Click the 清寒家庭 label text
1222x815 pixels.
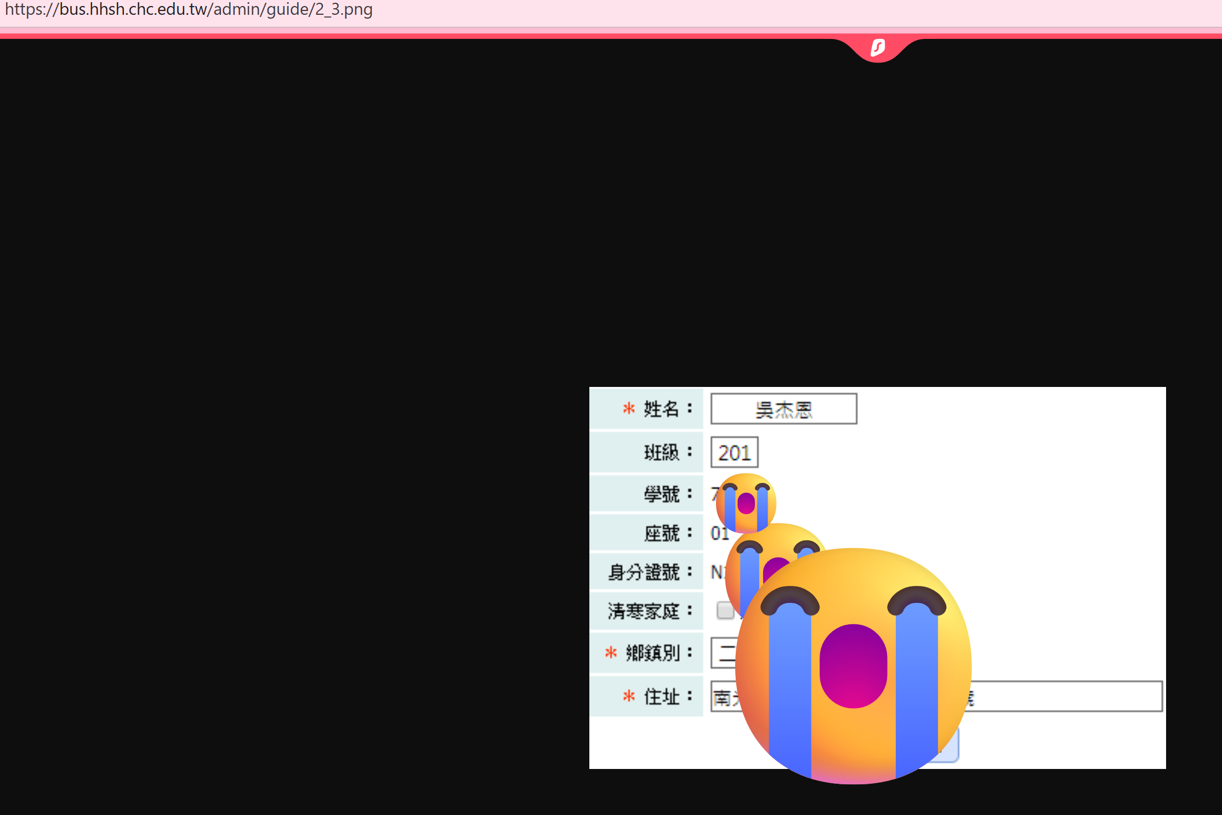click(x=644, y=611)
